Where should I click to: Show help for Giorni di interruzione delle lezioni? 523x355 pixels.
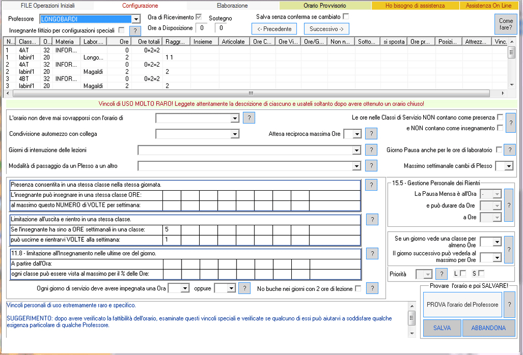click(x=371, y=150)
